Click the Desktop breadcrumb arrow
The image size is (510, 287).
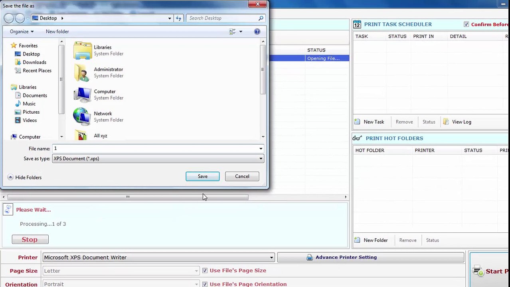click(62, 18)
